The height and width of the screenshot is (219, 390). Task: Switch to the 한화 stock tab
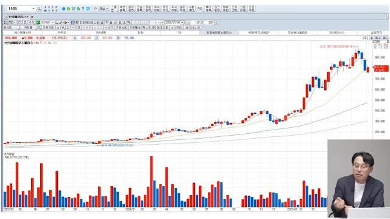[141, 33]
